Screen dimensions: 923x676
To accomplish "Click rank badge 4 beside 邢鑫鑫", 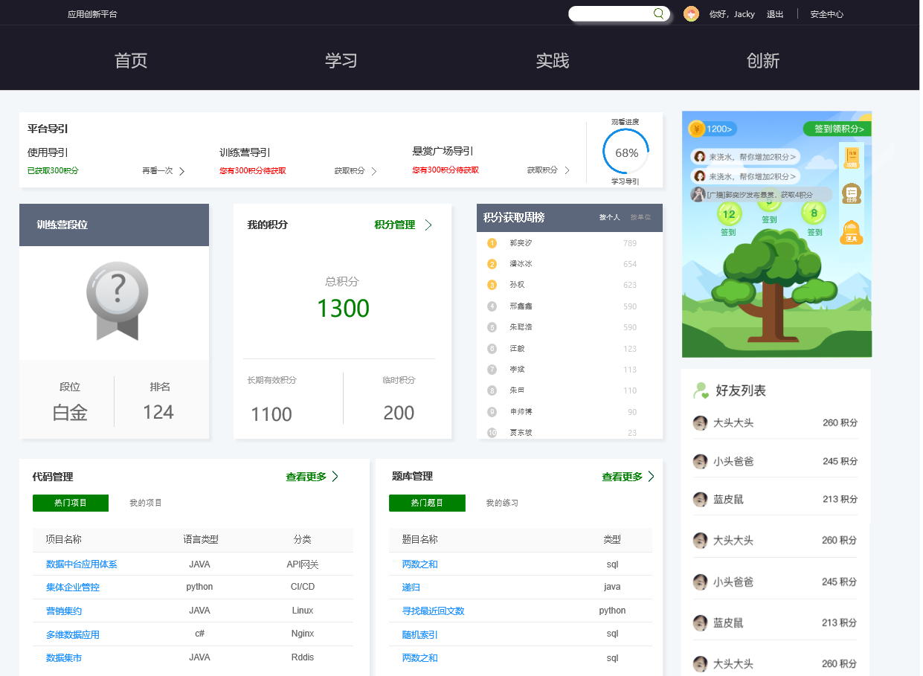I will [x=492, y=306].
